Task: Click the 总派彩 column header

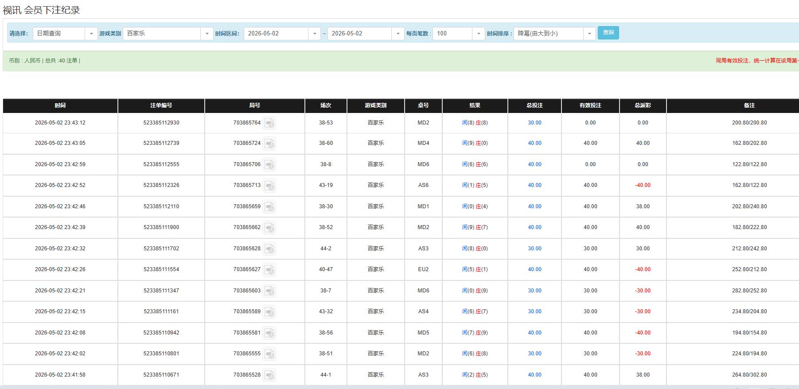Action: [643, 105]
